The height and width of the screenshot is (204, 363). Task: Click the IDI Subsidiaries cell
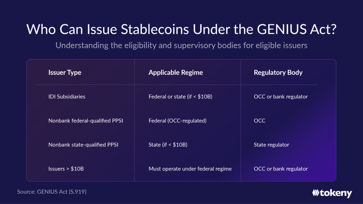click(x=67, y=97)
